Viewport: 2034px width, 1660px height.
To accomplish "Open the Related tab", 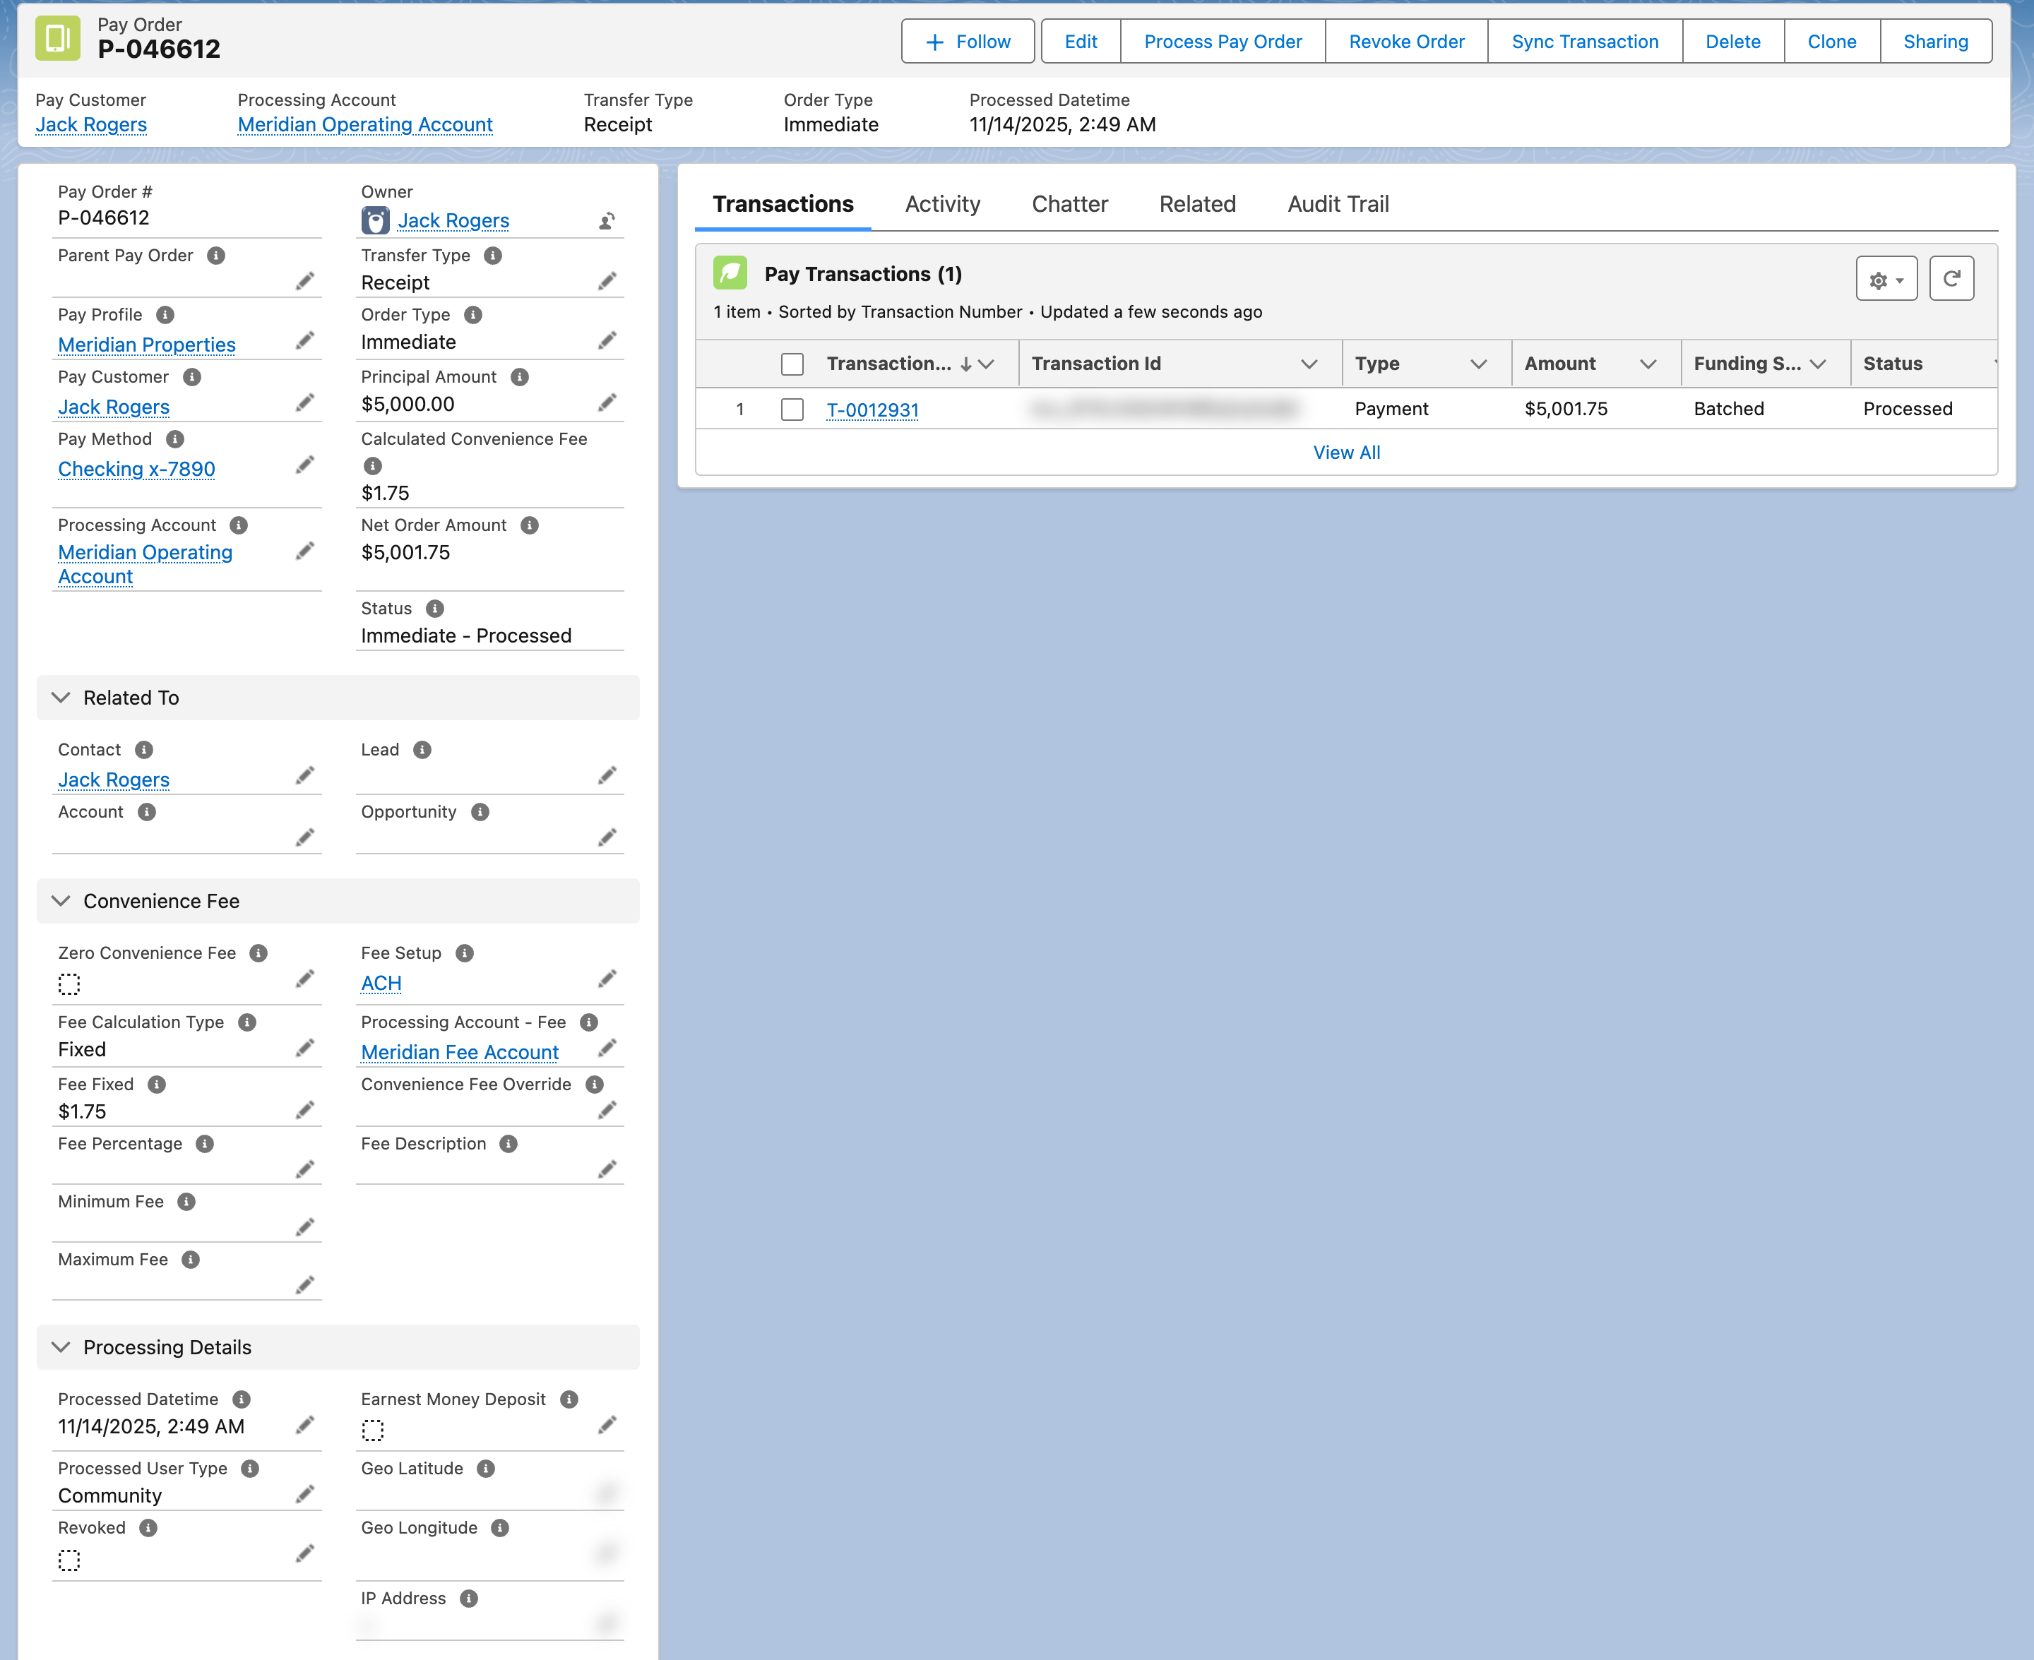I will [1197, 203].
